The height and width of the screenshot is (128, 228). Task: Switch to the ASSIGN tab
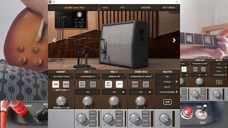146,7
